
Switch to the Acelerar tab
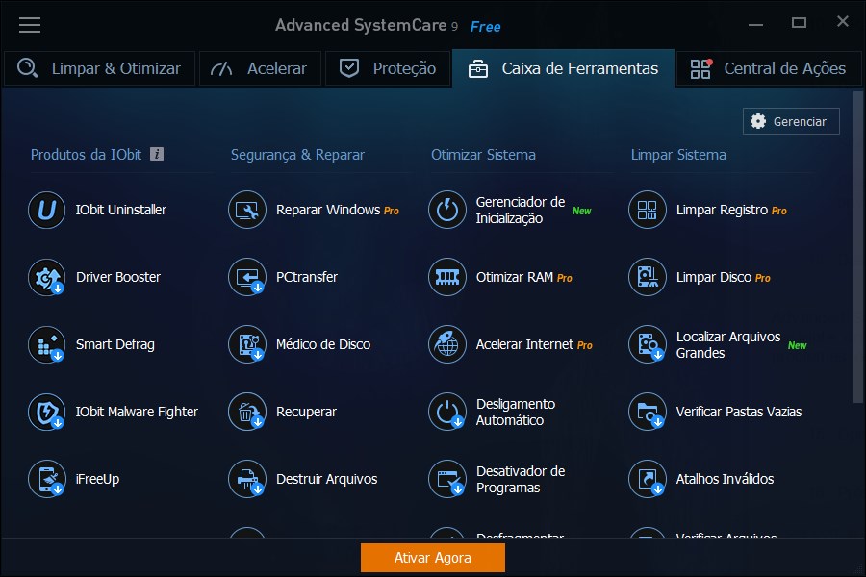260,68
